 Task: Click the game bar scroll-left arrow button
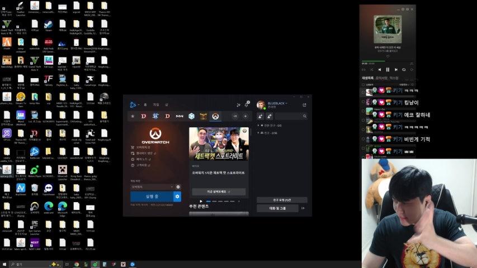[x=235, y=116]
